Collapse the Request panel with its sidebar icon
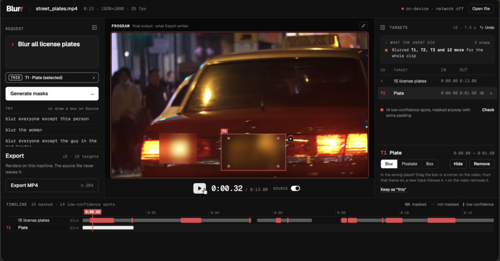This screenshot has height=261, width=500. pyautogui.click(x=94, y=28)
